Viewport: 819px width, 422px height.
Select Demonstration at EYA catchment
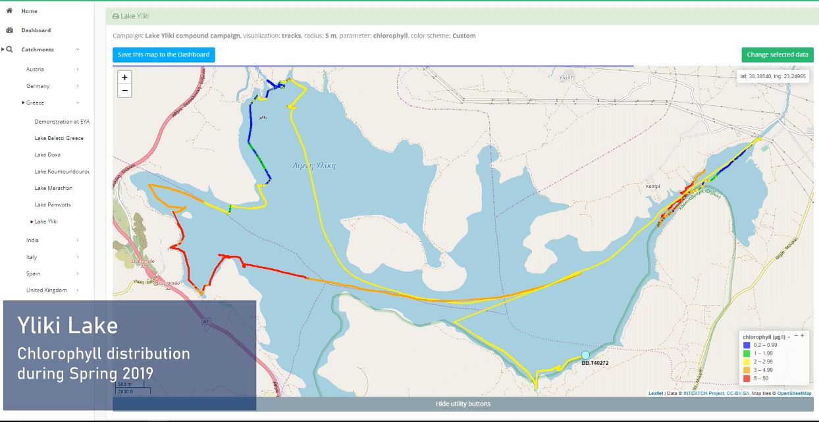click(62, 122)
